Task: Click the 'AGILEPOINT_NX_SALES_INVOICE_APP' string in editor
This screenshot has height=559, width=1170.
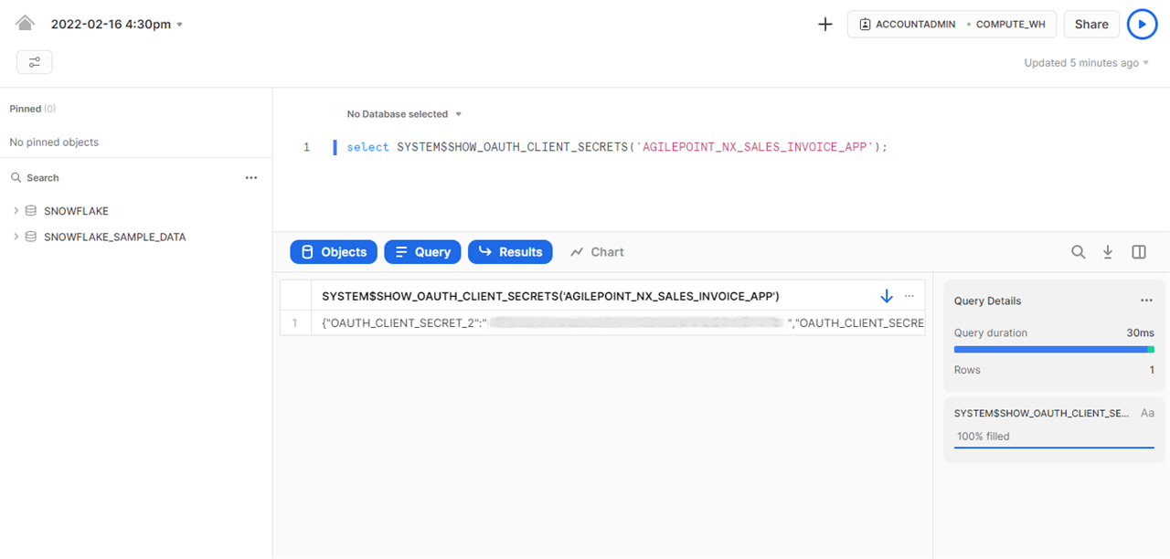Action: (755, 147)
